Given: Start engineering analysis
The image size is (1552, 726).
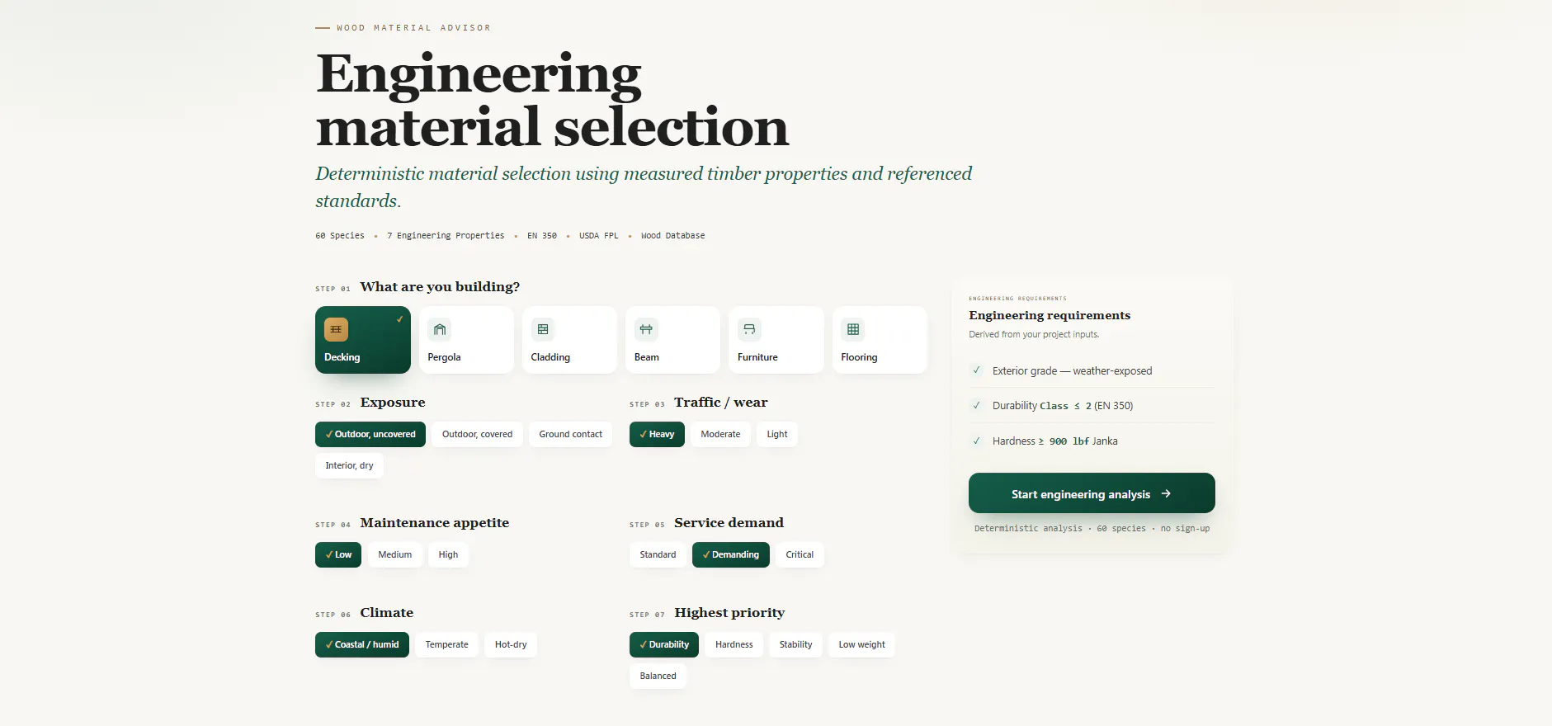Looking at the screenshot, I should [1092, 493].
